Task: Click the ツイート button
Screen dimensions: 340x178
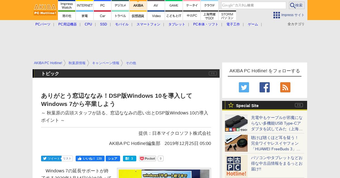Action: (x=51, y=159)
